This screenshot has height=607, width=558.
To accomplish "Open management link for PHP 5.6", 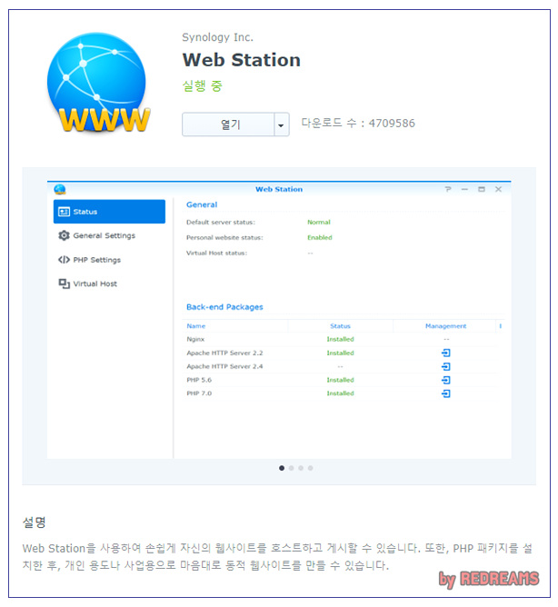I will [x=445, y=380].
